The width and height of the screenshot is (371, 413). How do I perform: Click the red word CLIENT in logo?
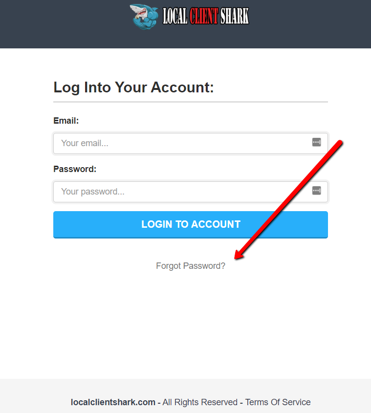tap(204, 16)
